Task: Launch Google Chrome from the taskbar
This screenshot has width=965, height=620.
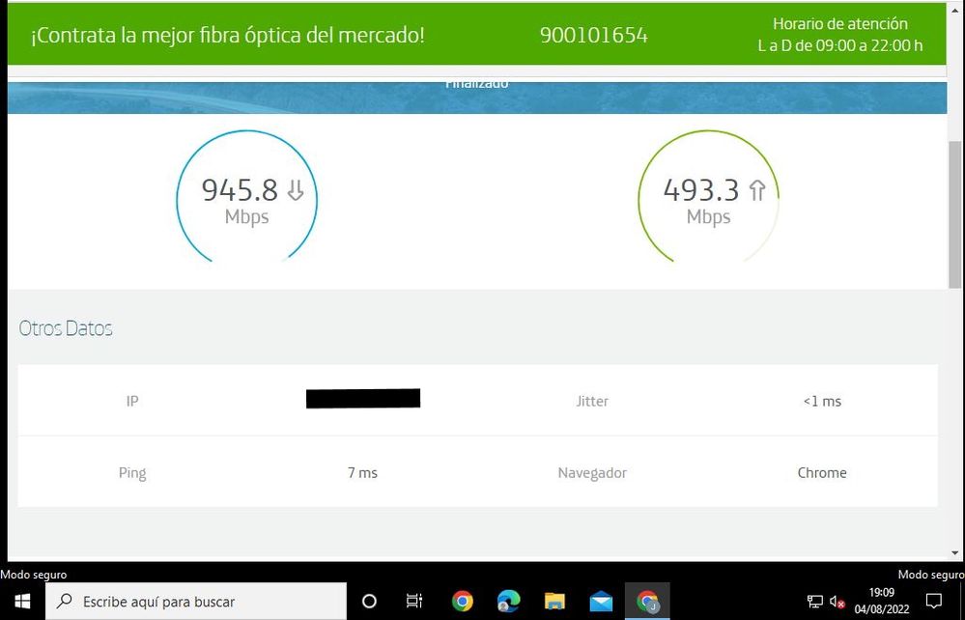Action: click(x=463, y=601)
